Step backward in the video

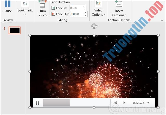pos(116,103)
